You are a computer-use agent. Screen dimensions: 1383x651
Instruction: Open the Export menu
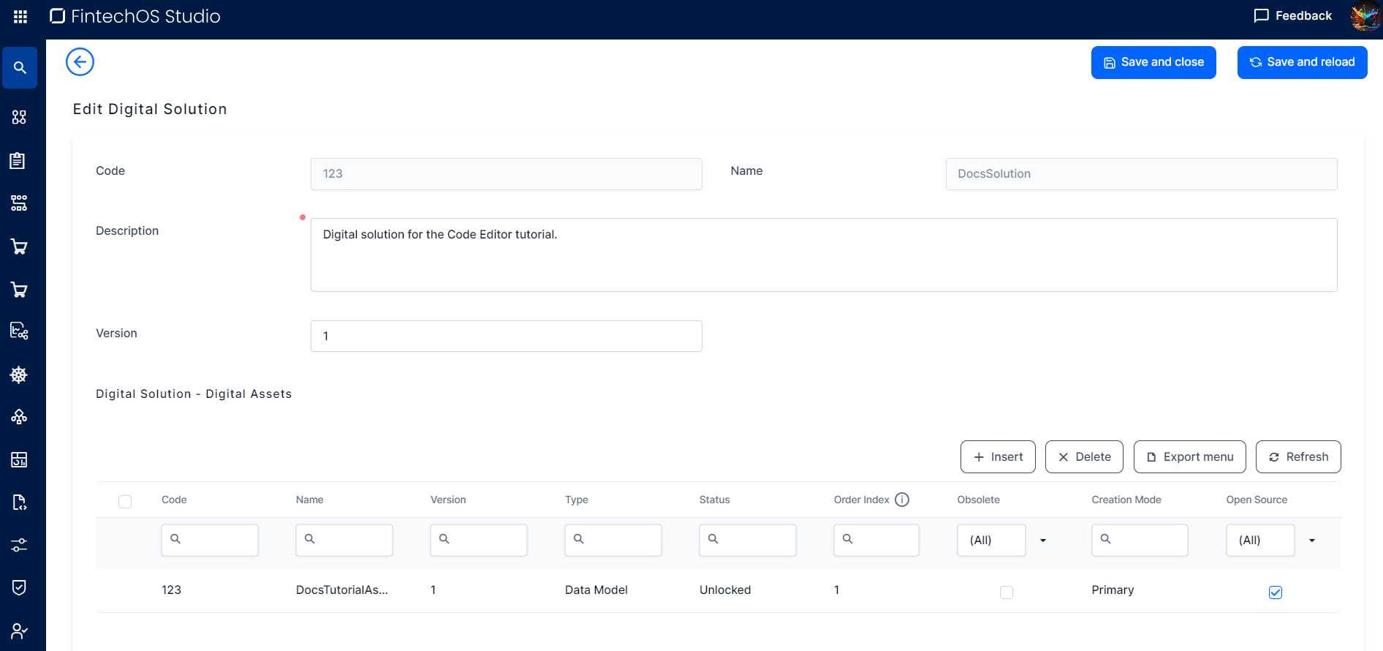[x=1189, y=457]
